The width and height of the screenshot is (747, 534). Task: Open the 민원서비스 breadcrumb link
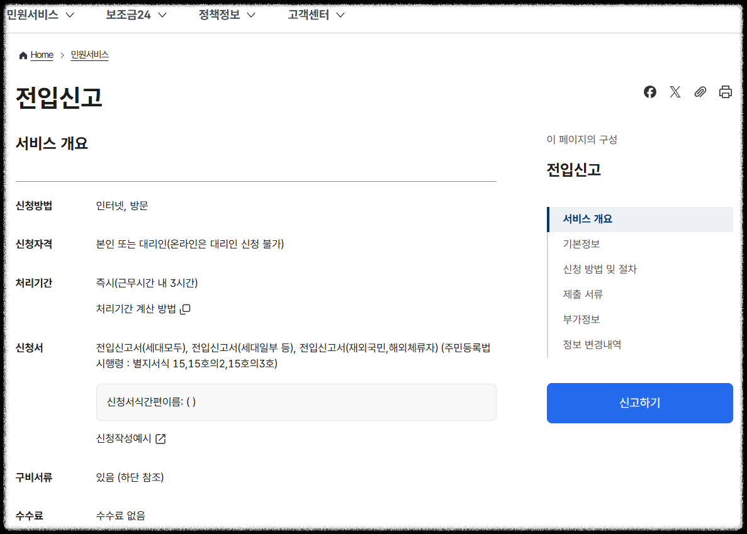(x=89, y=55)
